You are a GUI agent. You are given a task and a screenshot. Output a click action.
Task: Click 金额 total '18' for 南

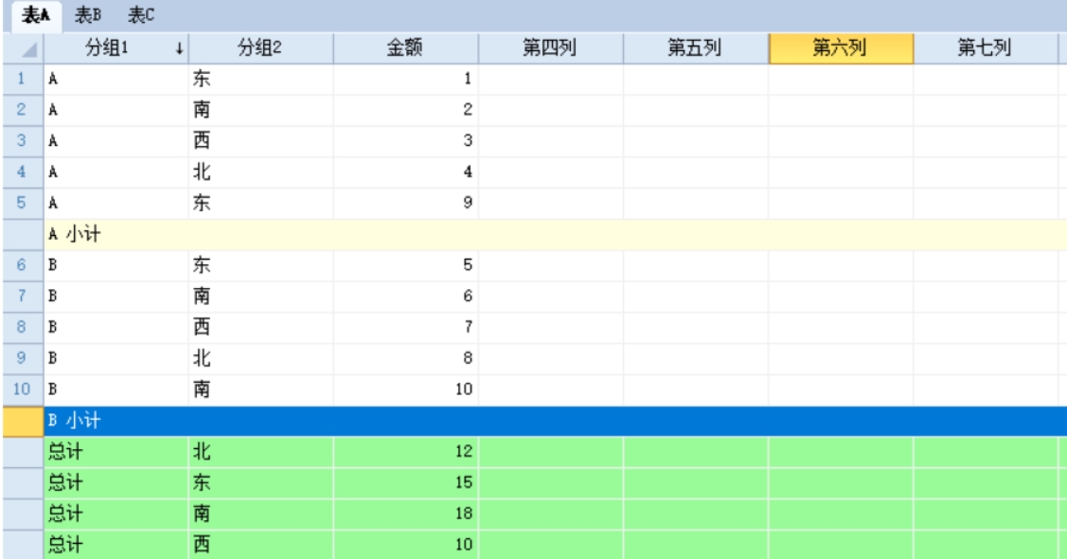(x=405, y=514)
